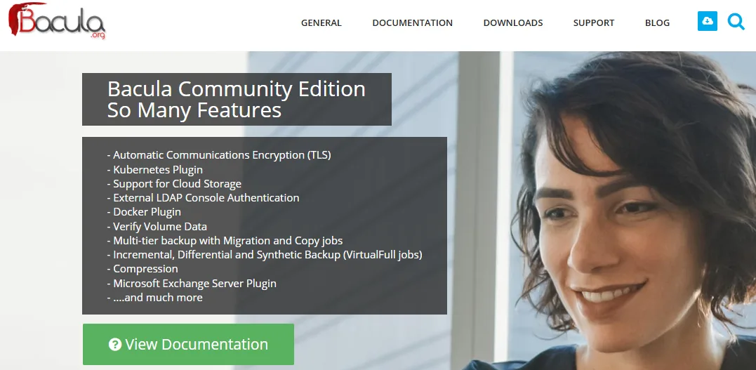The width and height of the screenshot is (756, 370).
Task: Click the '....and much more' line
Action: point(157,298)
